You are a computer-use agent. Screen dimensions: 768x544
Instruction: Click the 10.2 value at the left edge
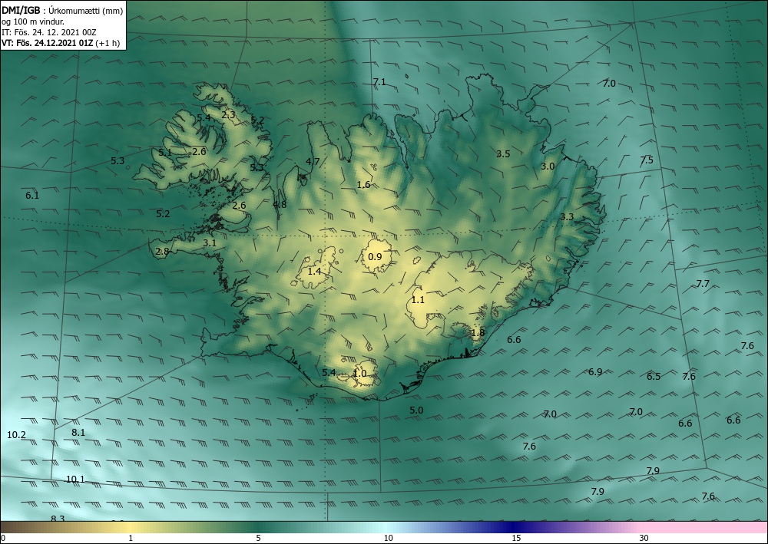click(17, 434)
